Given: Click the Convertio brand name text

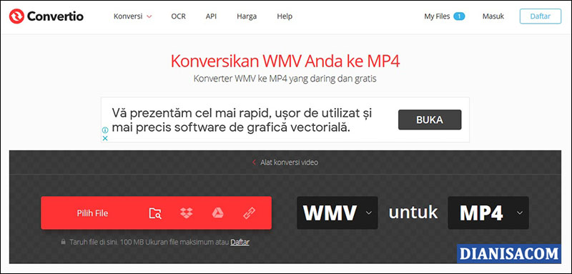Looking at the screenshot, I should point(55,16).
